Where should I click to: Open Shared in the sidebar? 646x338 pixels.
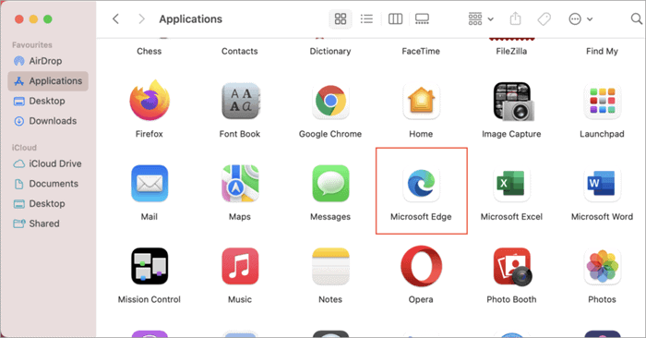coord(48,223)
